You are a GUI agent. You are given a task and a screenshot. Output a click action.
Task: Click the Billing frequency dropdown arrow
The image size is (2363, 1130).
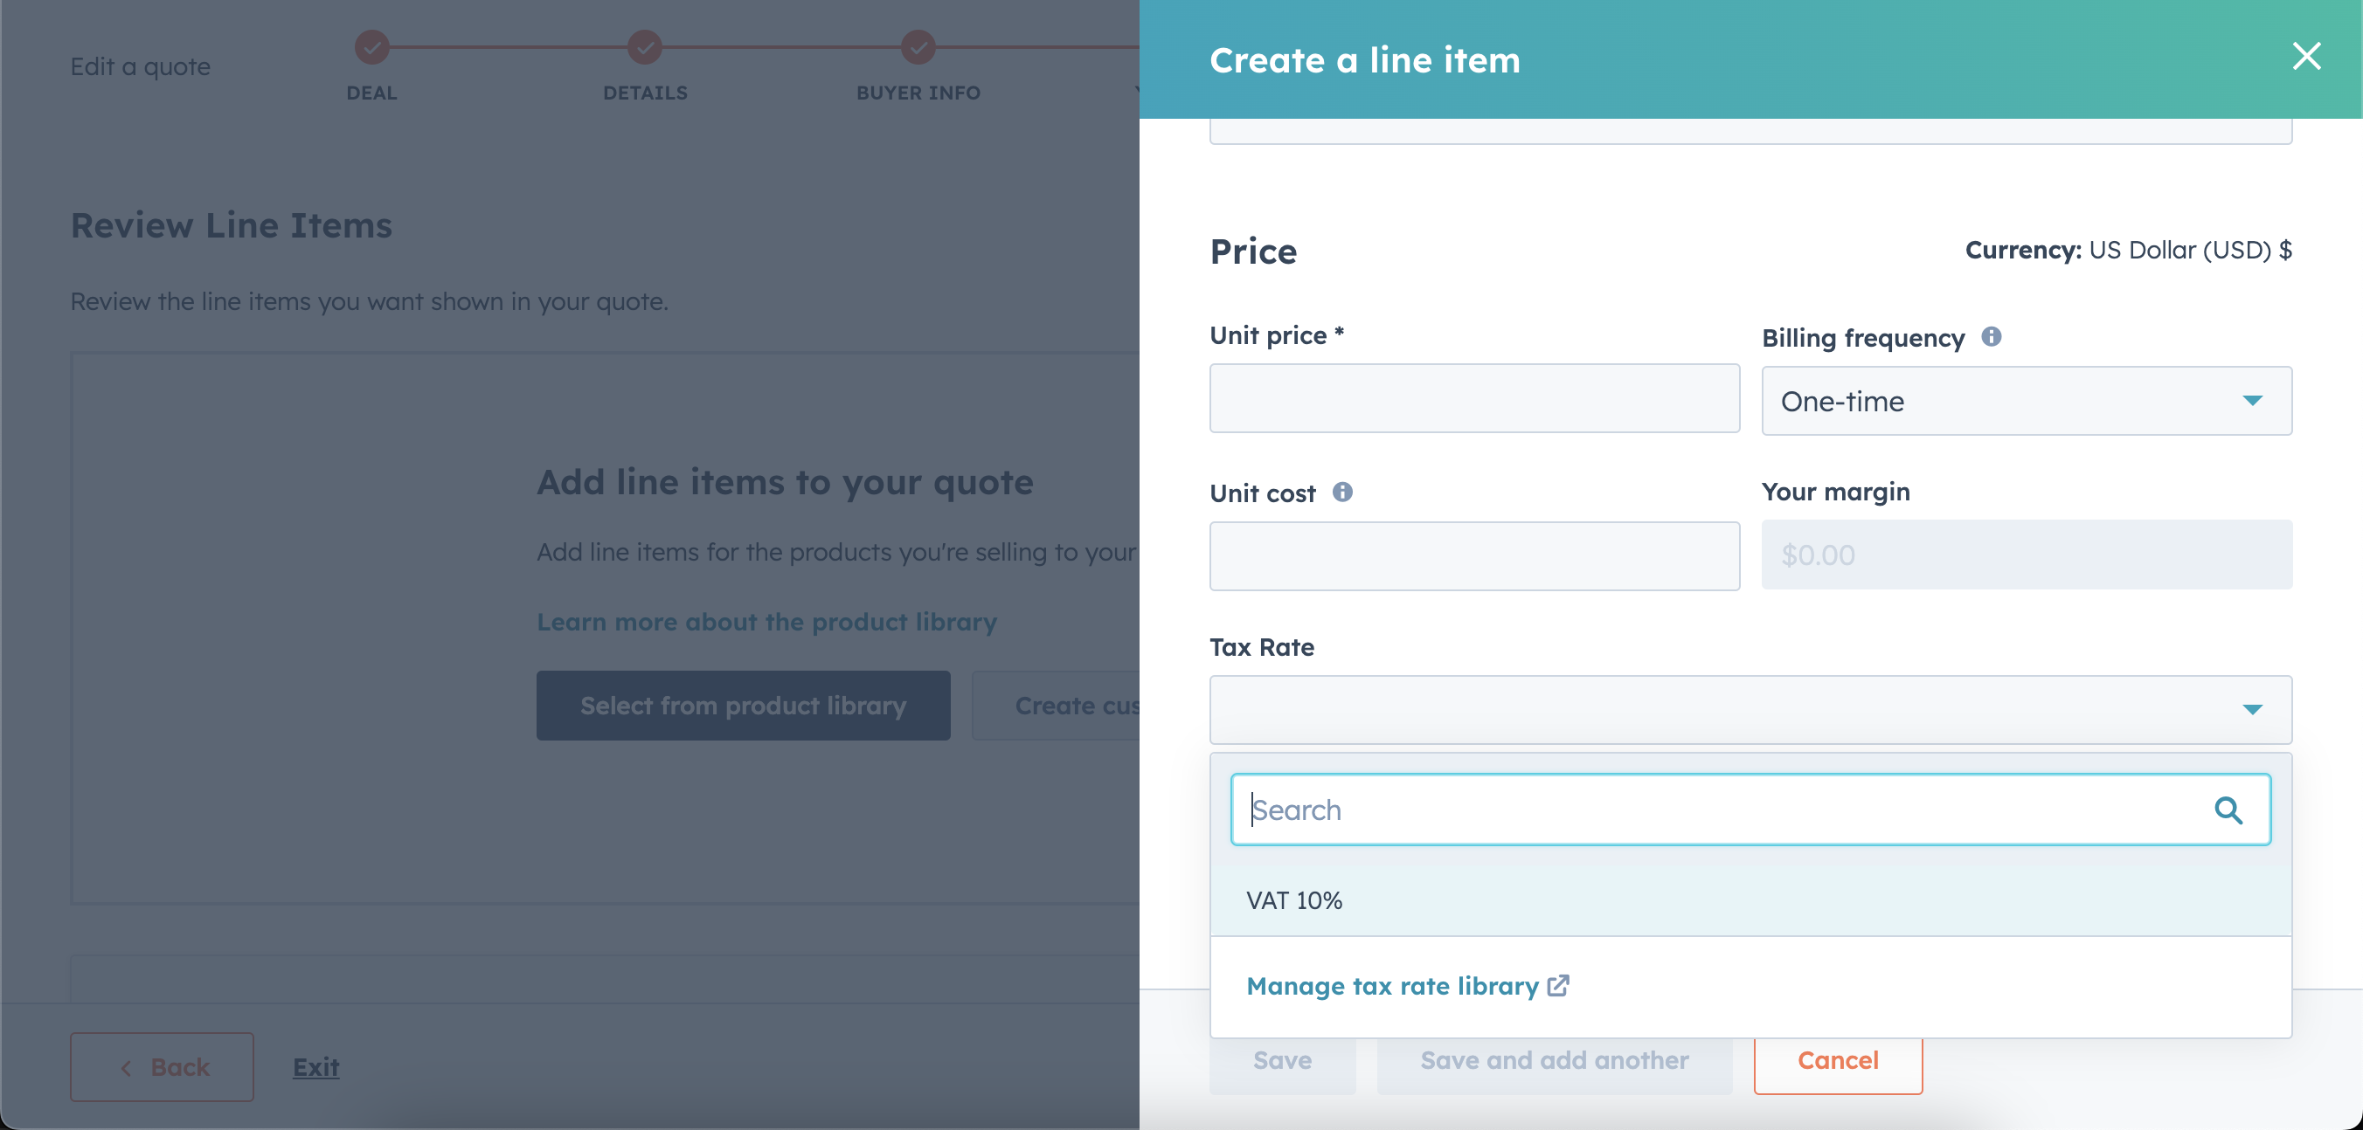[2252, 401]
